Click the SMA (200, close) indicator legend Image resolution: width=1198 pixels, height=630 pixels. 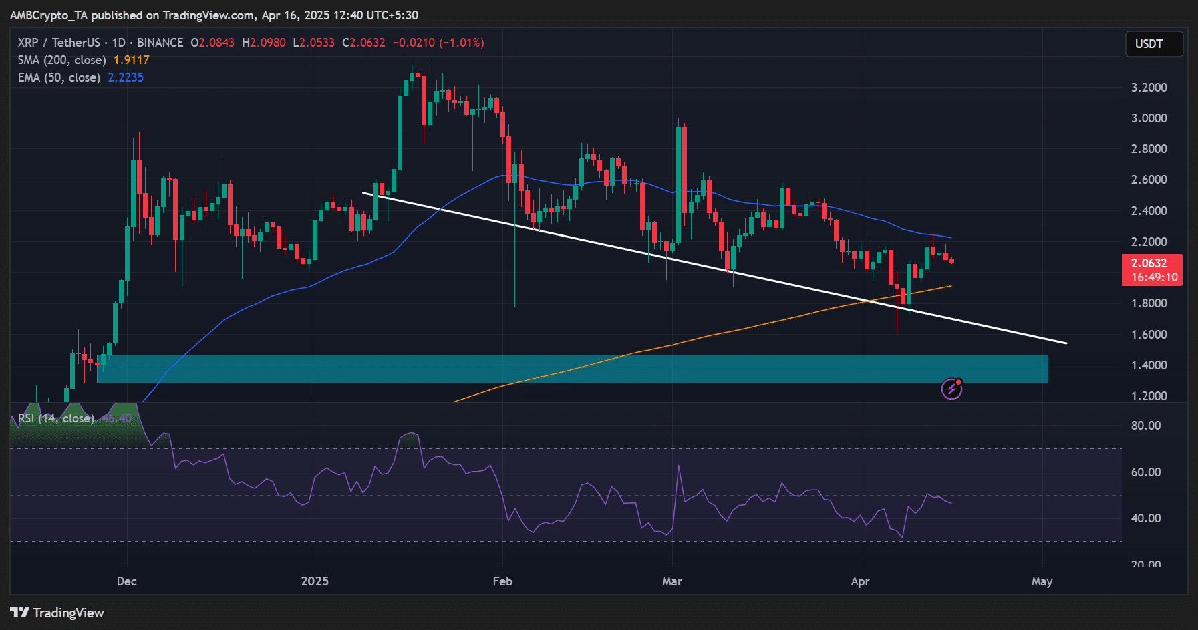click(61, 60)
